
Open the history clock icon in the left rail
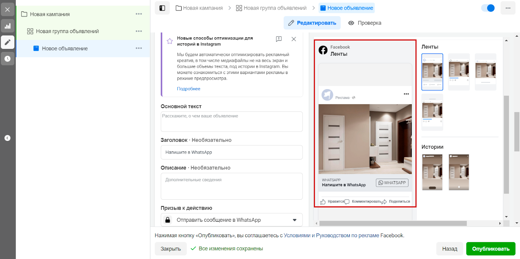coord(7,59)
